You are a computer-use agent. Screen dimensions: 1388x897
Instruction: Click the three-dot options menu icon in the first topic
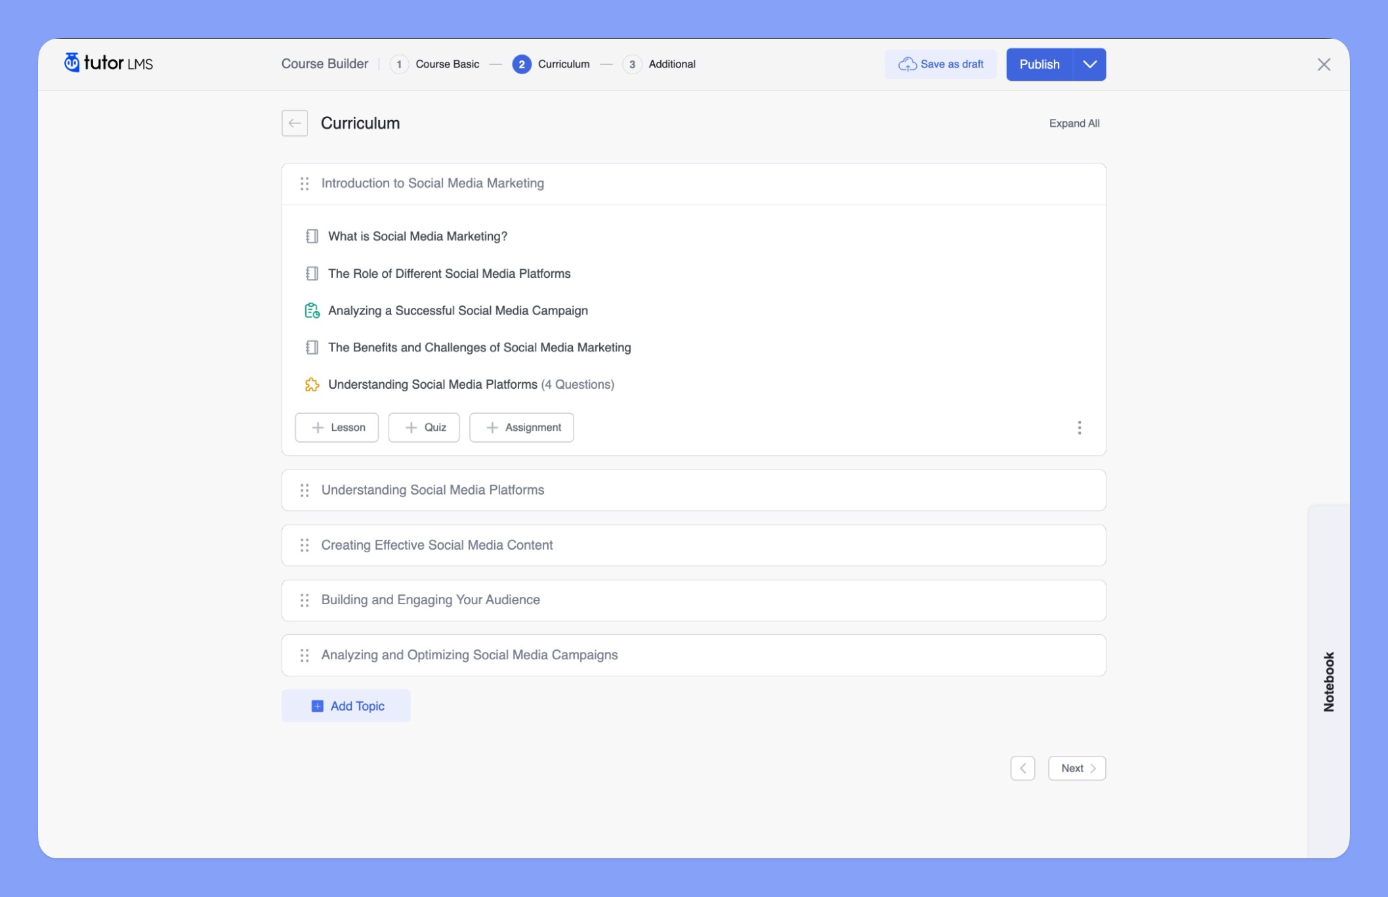click(x=1080, y=427)
